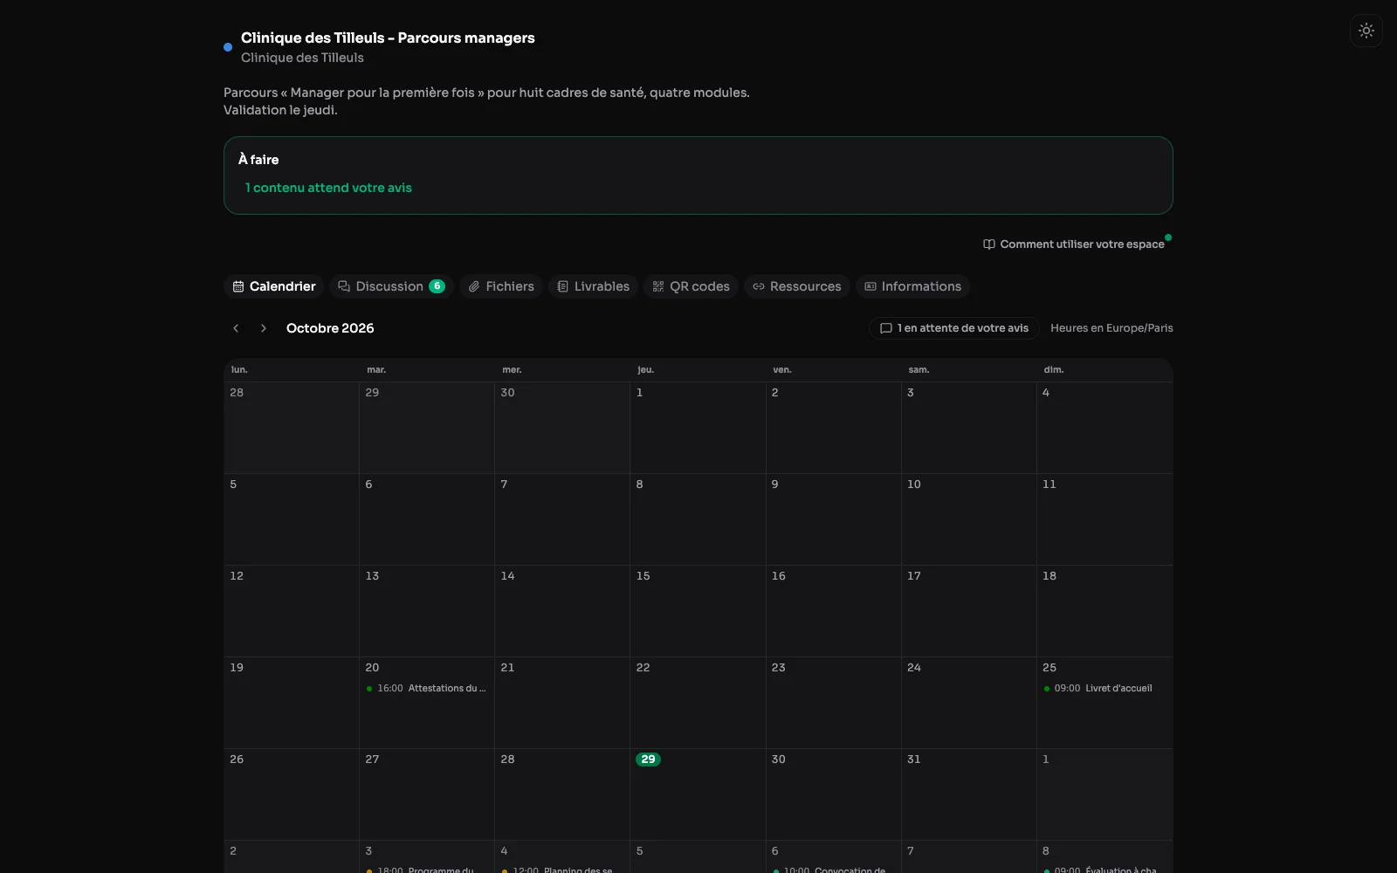Switch to the Discussion tab
The width and height of the screenshot is (1397, 873).
click(391, 286)
